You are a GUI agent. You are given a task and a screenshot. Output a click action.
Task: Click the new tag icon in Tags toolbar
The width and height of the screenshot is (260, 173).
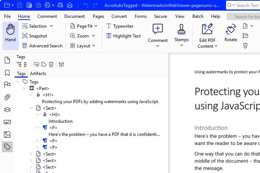tap(44, 64)
